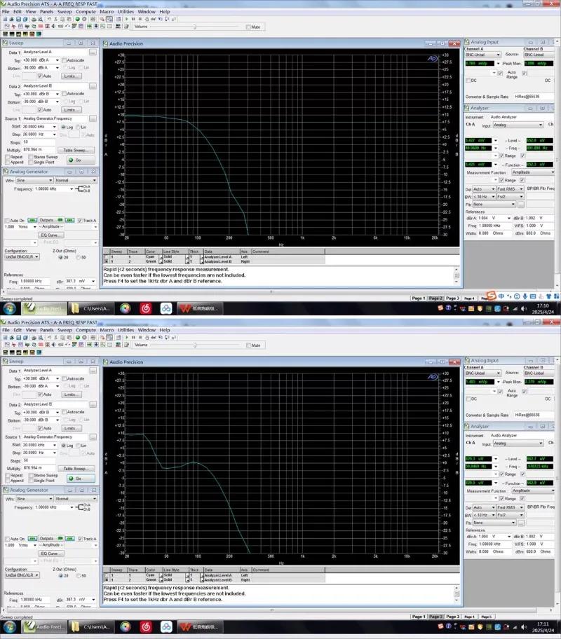Open Baidu Netdisk icon on the lower taskbar
This screenshot has width=561, height=639.
click(x=165, y=626)
